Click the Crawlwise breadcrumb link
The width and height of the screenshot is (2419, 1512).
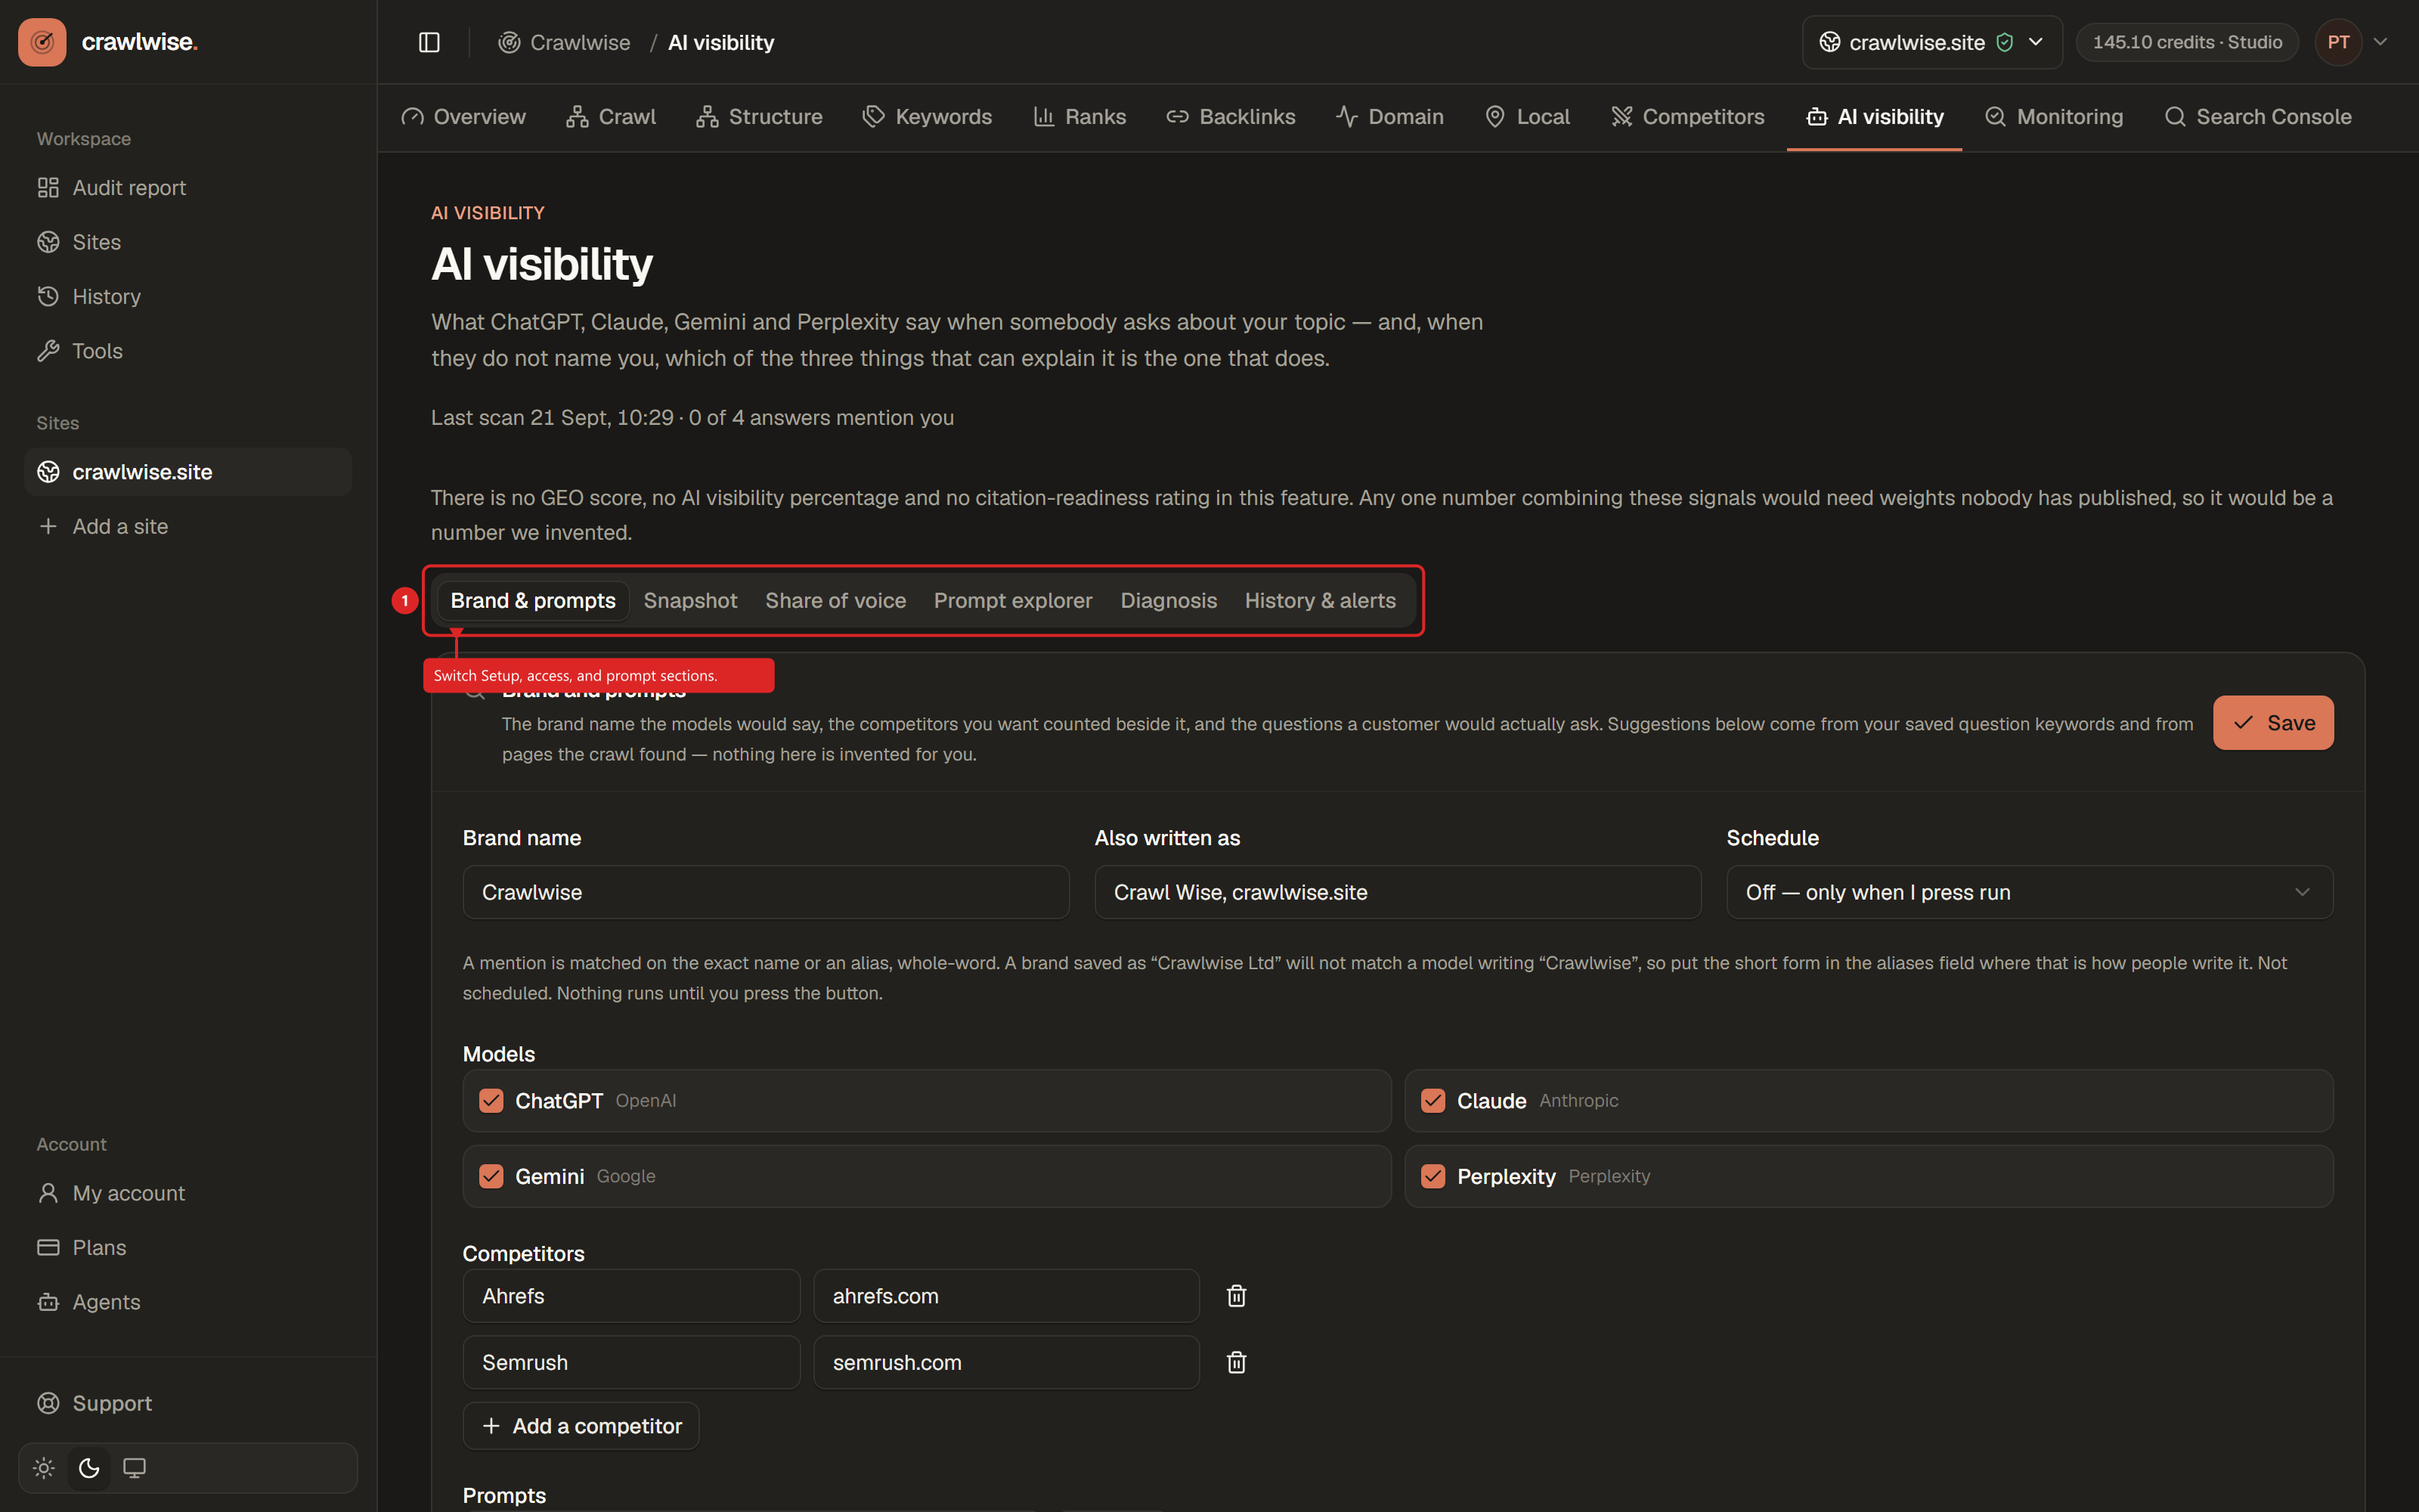coord(565,42)
